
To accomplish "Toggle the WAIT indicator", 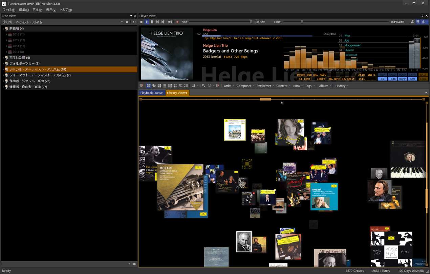I will click(423, 75).
